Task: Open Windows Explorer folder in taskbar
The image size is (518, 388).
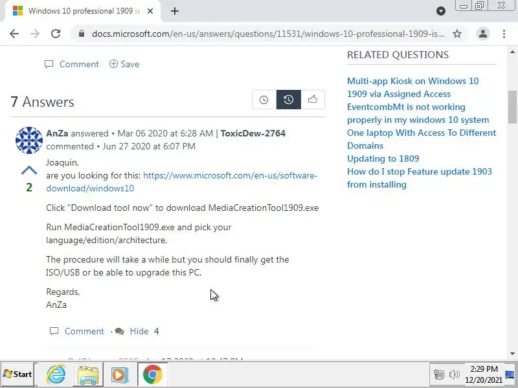Action: (x=88, y=374)
